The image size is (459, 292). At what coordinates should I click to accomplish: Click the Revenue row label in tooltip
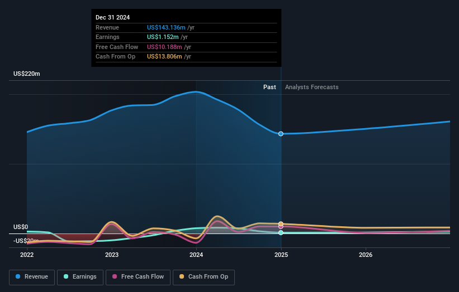coord(107,27)
